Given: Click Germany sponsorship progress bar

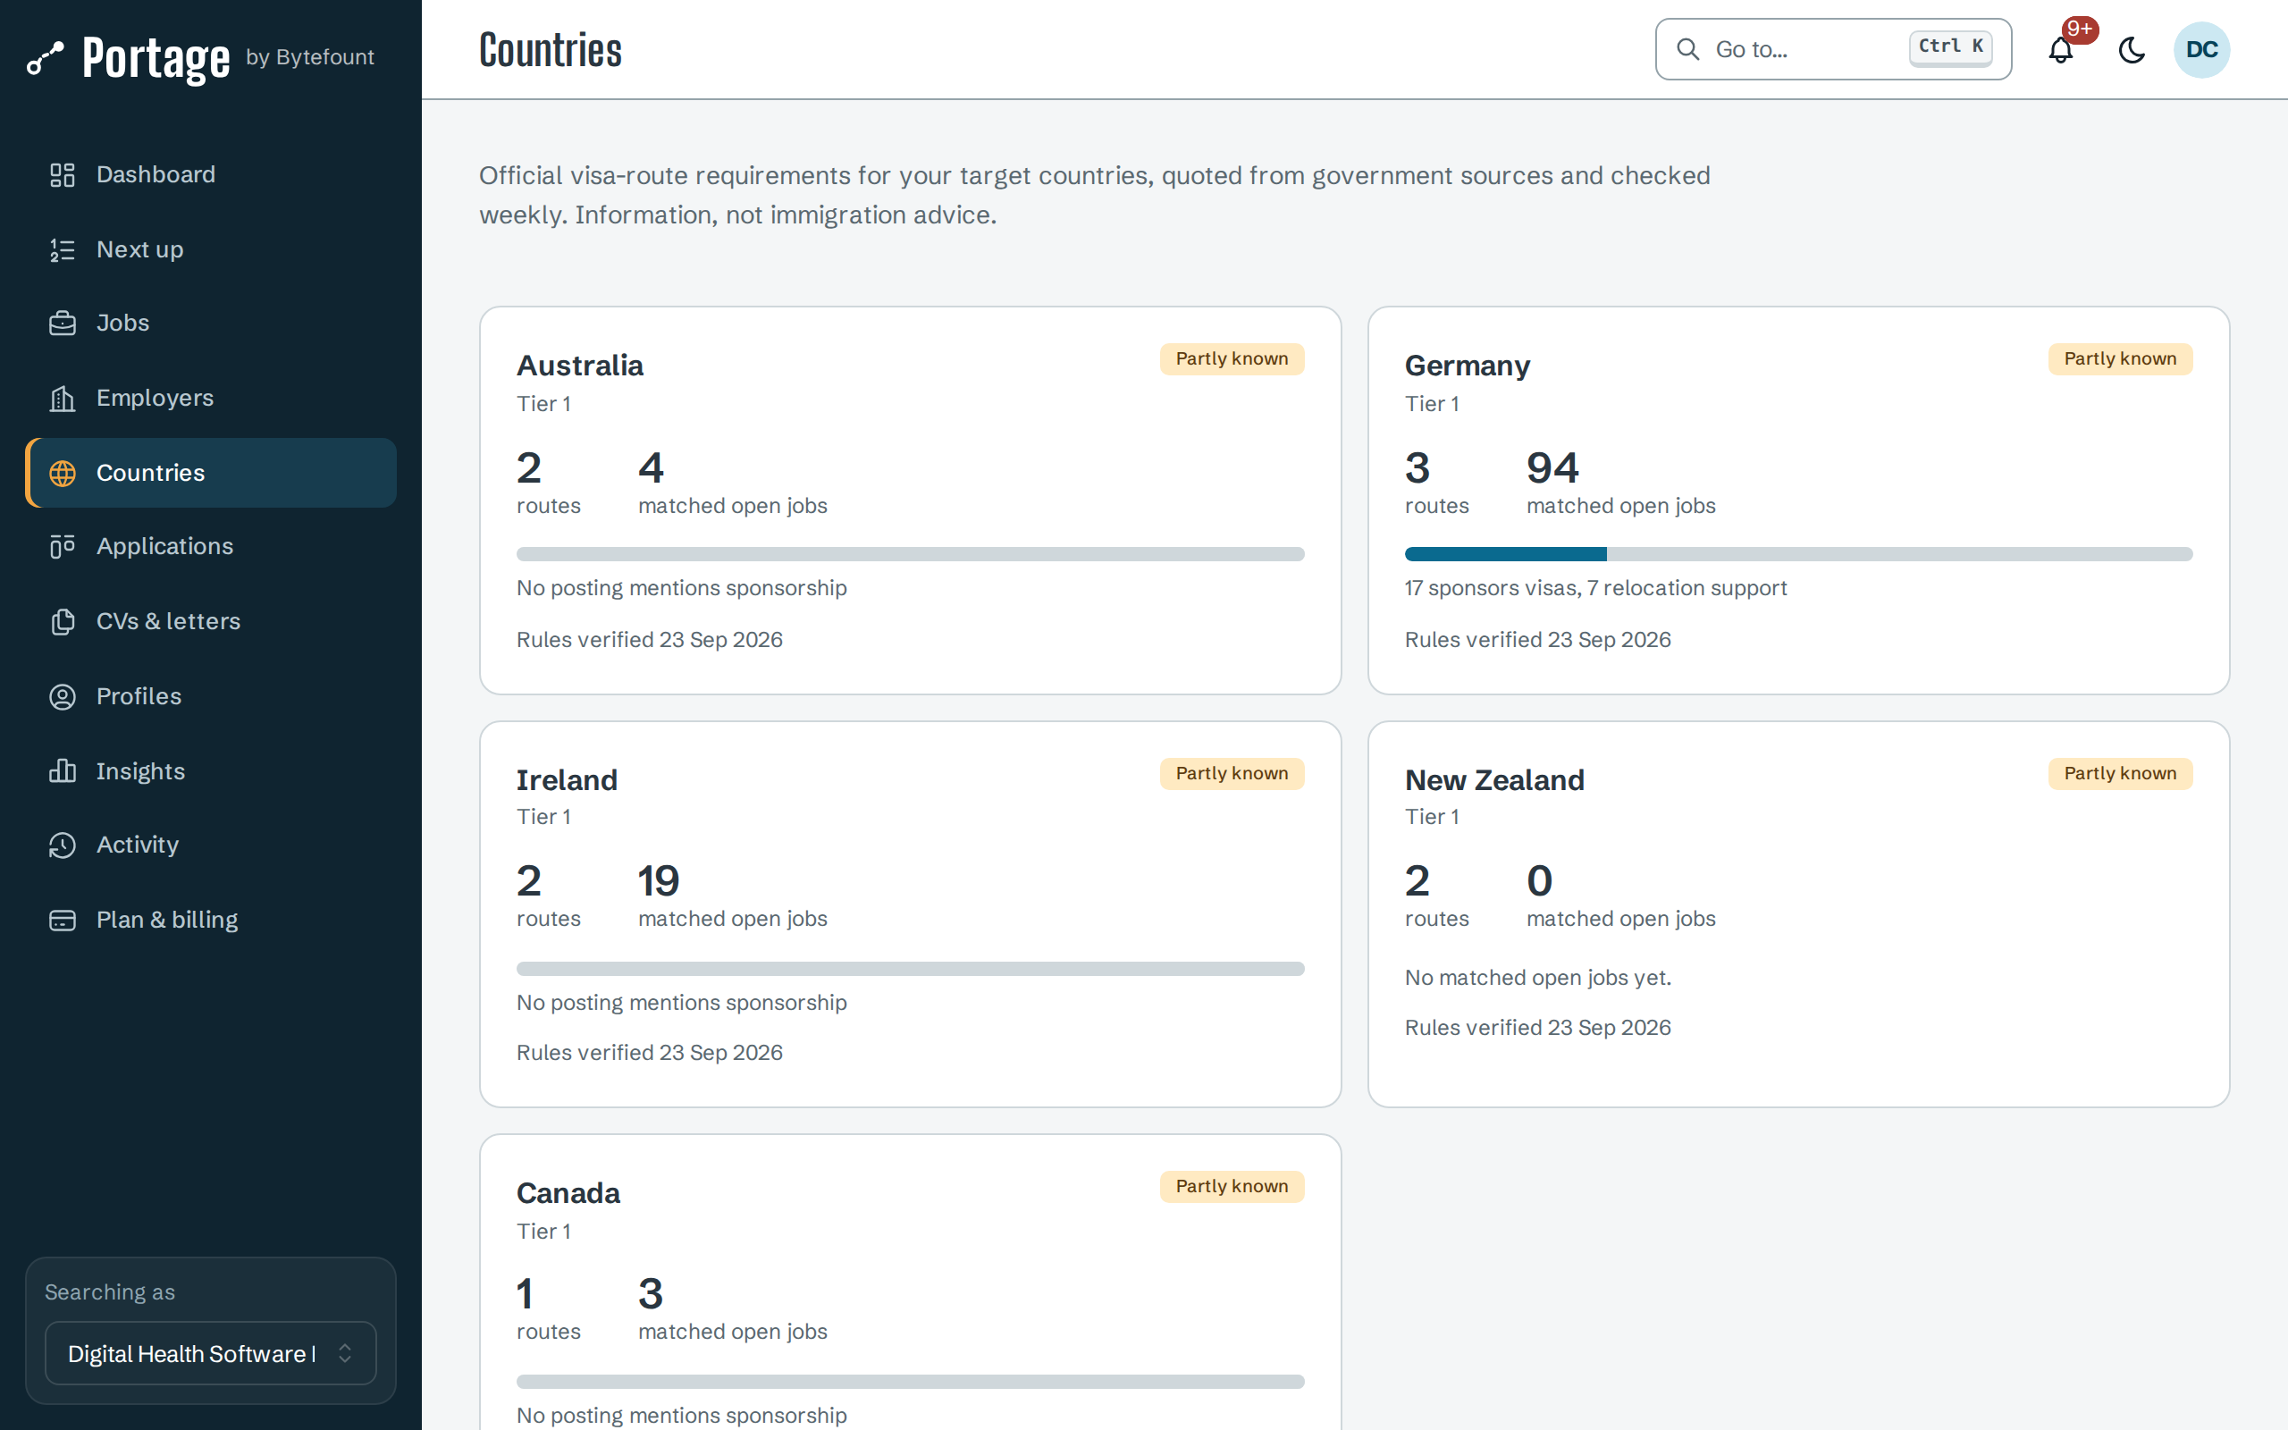Looking at the screenshot, I should (1798, 554).
